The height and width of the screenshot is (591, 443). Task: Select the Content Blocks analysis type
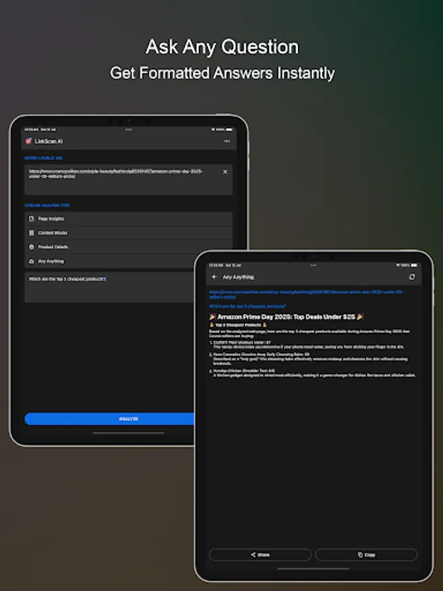(x=129, y=233)
